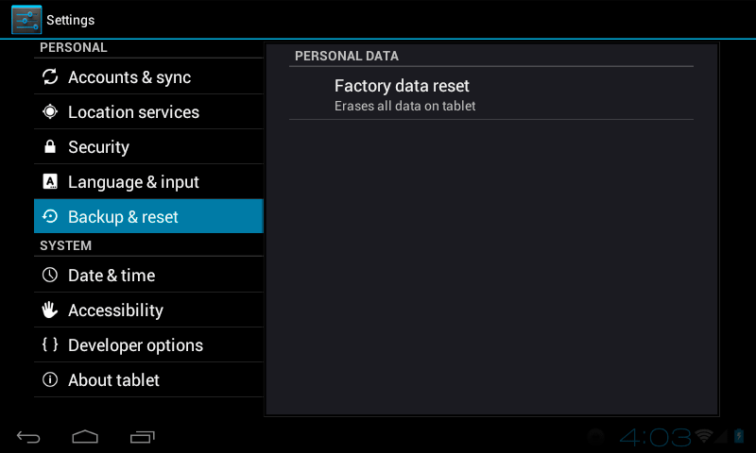Click the Security padlock icon
The image size is (756, 453).
pyautogui.click(x=50, y=147)
